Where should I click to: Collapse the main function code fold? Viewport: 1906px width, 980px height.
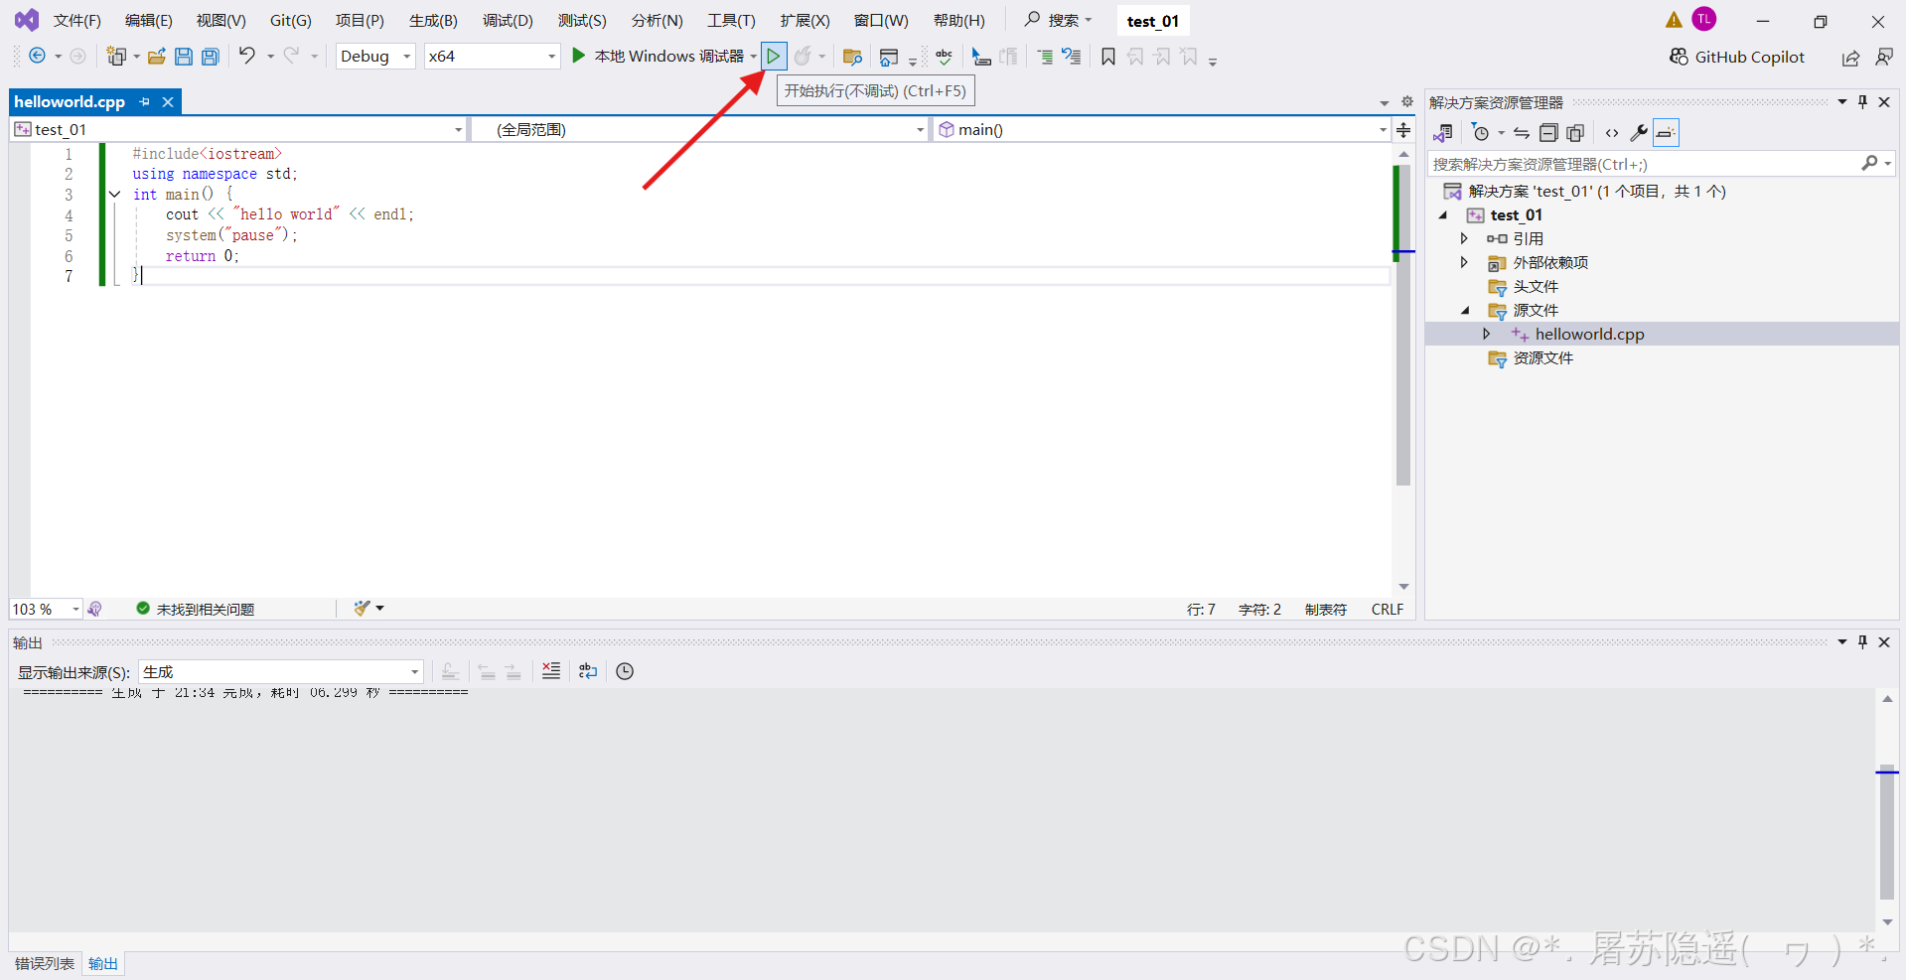(114, 195)
